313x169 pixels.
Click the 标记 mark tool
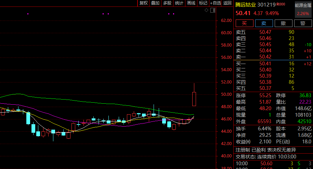pyautogui.click(x=203, y=3)
